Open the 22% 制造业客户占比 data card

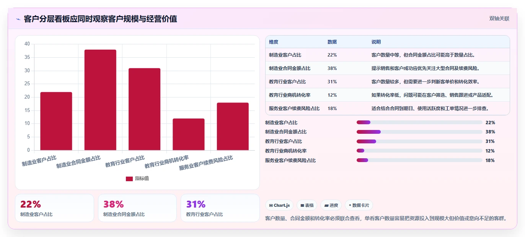(54, 208)
